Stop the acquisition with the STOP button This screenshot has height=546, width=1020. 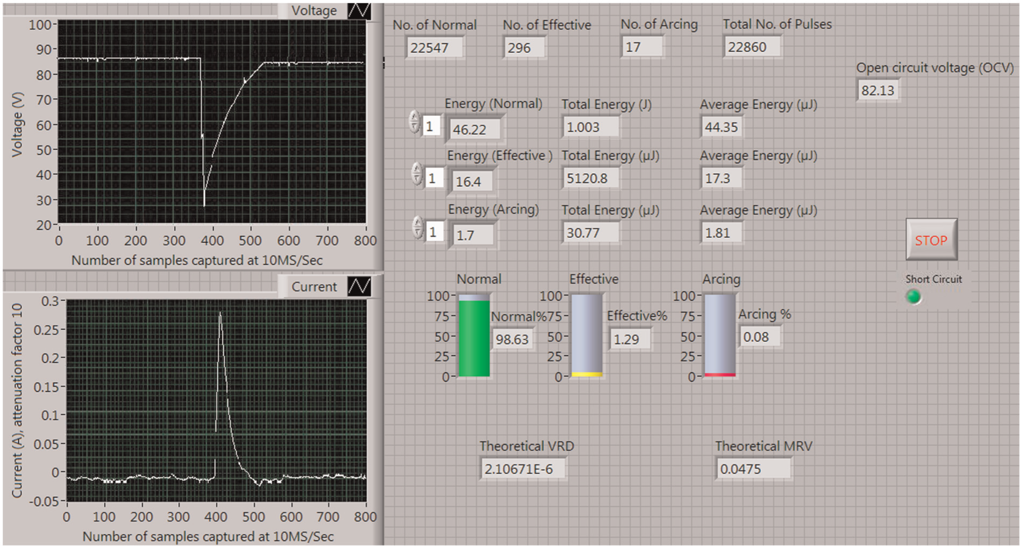(x=931, y=239)
